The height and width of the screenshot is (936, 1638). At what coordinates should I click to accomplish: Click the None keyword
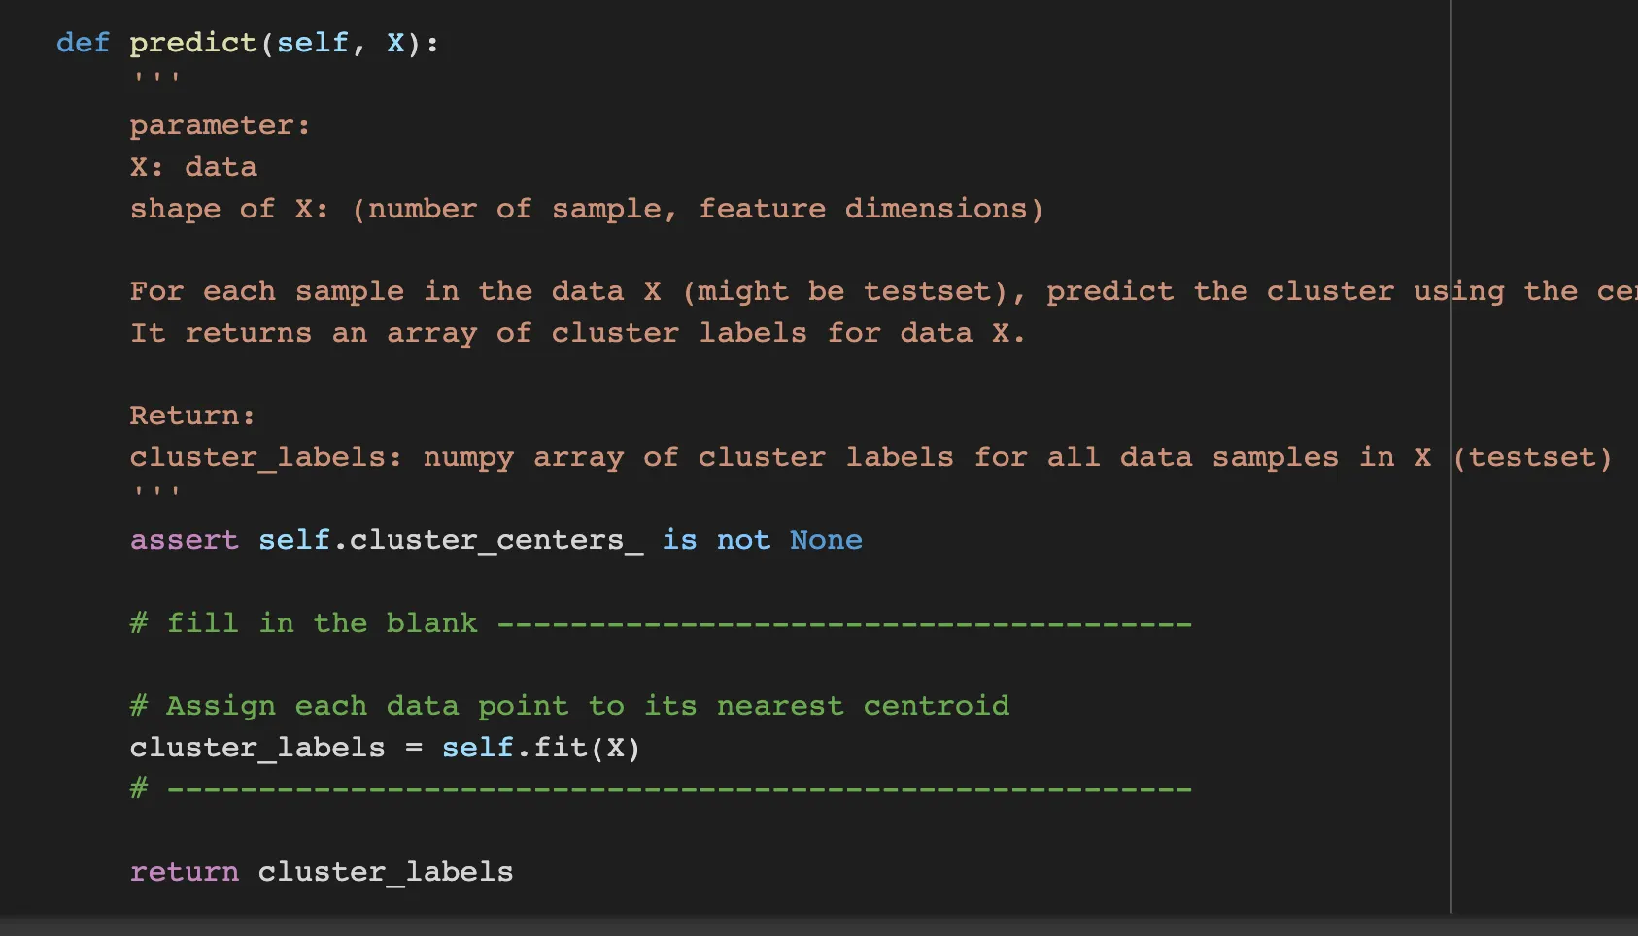tap(826, 540)
